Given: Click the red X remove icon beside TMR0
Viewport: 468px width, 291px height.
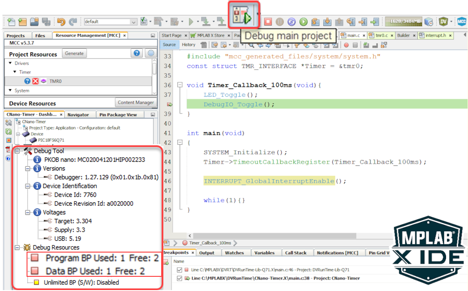Looking at the screenshot, I should pyautogui.click(x=36, y=81).
